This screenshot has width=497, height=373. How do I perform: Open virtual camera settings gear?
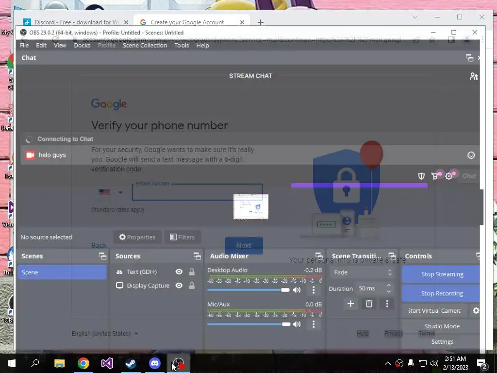pyautogui.click(x=476, y=311)
